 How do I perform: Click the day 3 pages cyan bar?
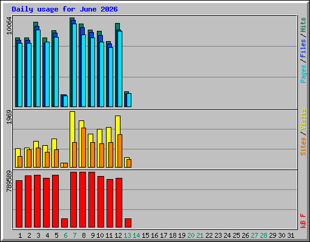pyautogui.click(x=38, y=68)
